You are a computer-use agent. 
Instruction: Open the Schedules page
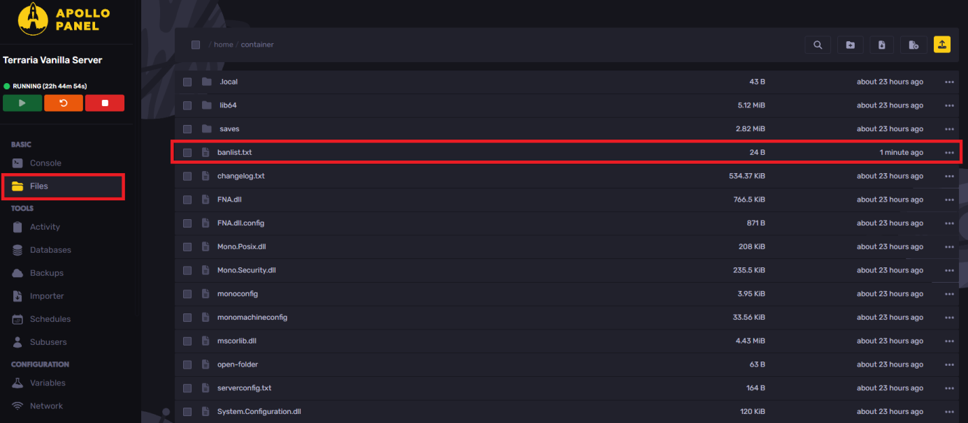tap(50, 319)
